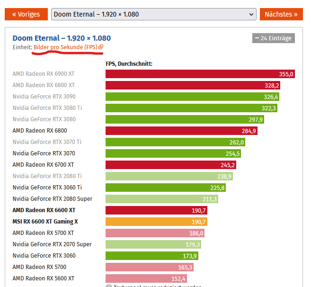Click the FPS, Durchschnitt column header
The height and width of the screenshot is (287, 311).
click(x=129, y=64)
